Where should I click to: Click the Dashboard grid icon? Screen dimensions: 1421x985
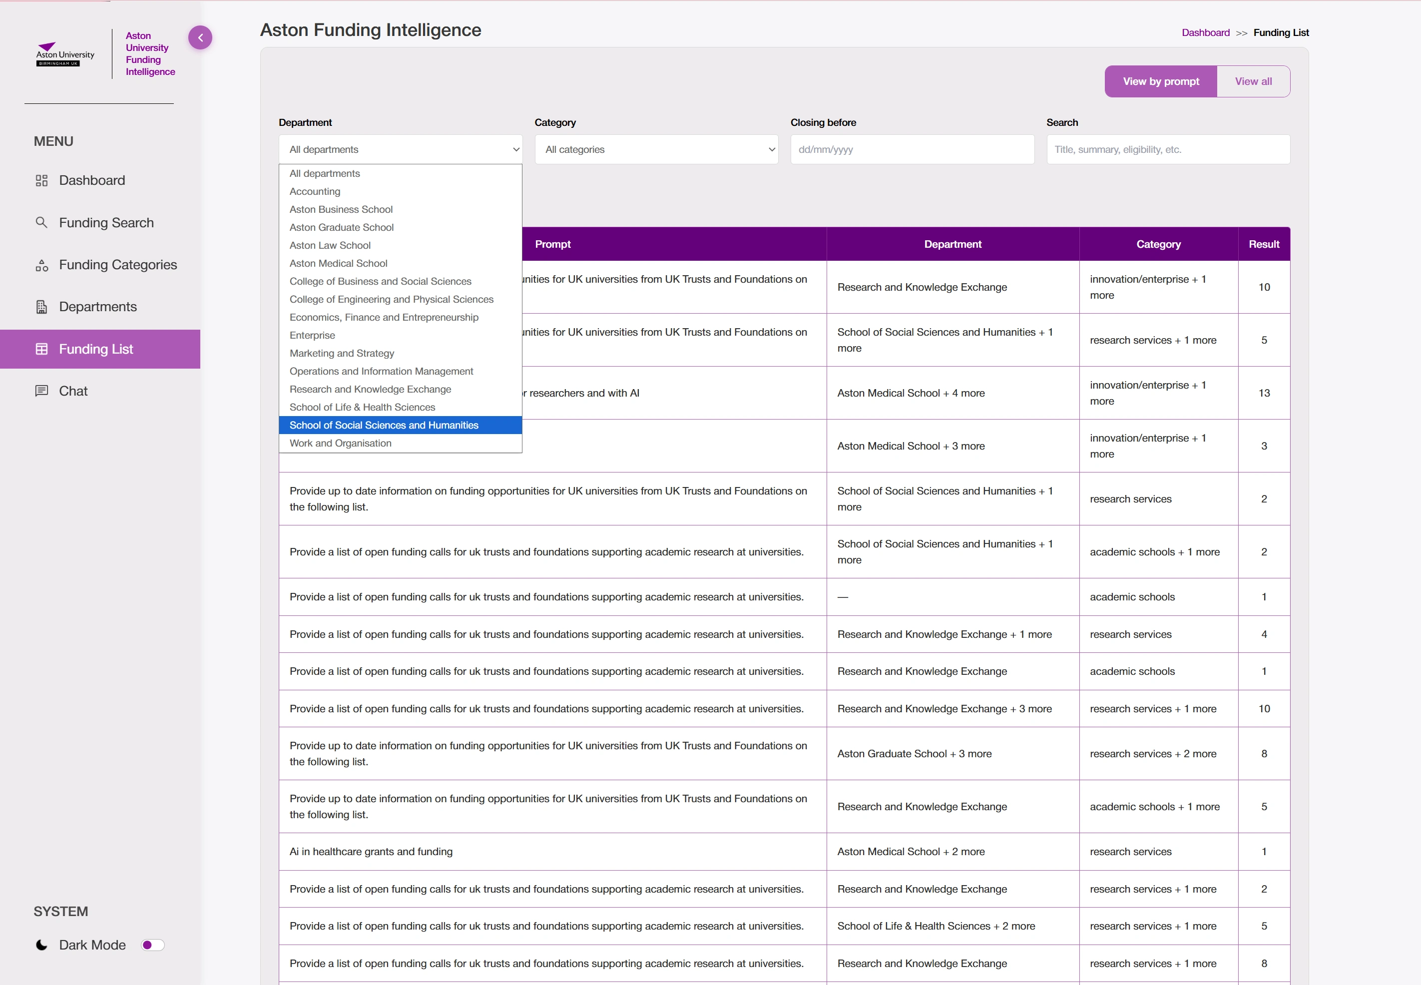pos(41,180)
